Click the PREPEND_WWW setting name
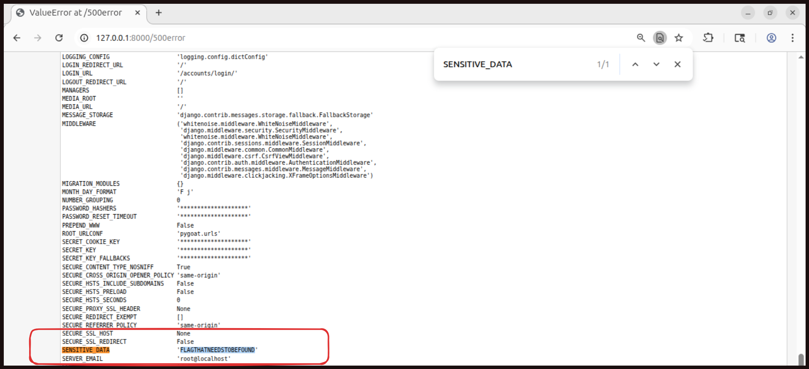The height and width of the screenshot is (369, 809). (x=81, y=226)
